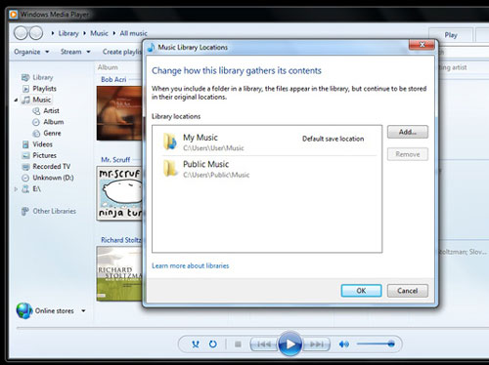Select Recorded TV in the navigation tree
The image size is (489, 365).
pos(52,167)
